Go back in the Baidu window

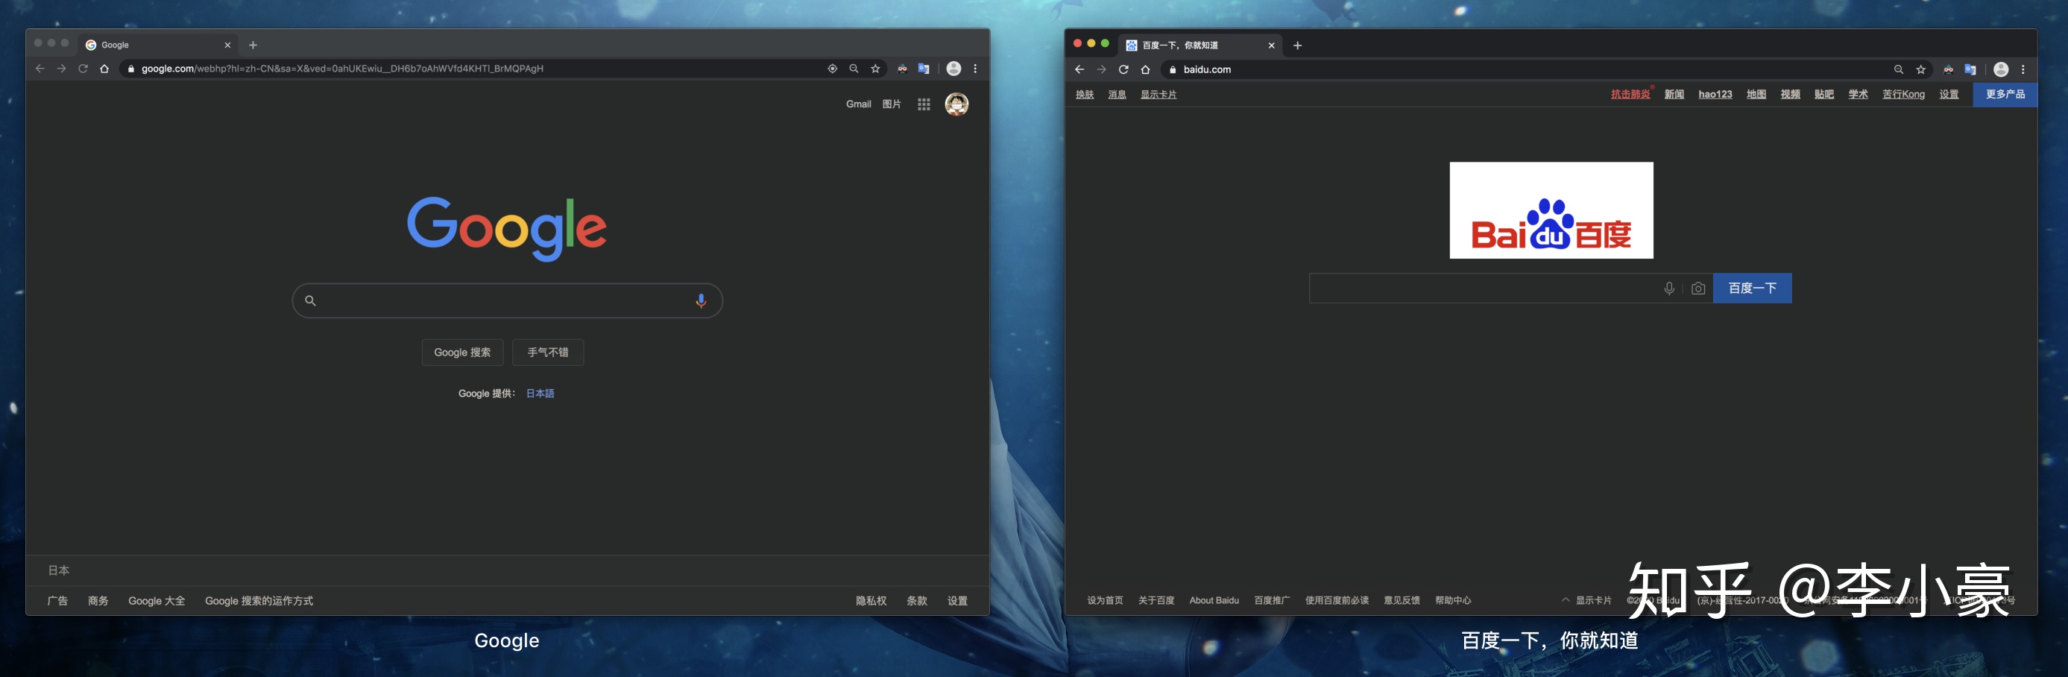(1079, 70)
